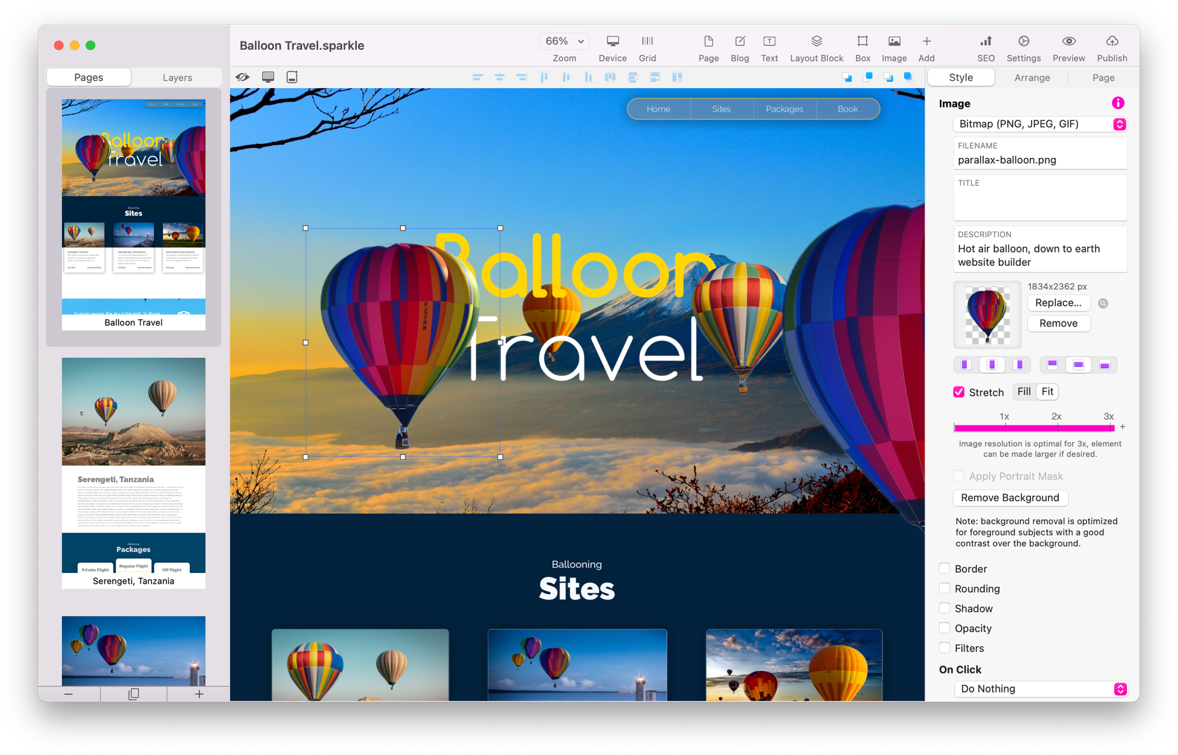Switch to the Layers tab
This screenshot has width=1178, height=755.
pos(177,77)
